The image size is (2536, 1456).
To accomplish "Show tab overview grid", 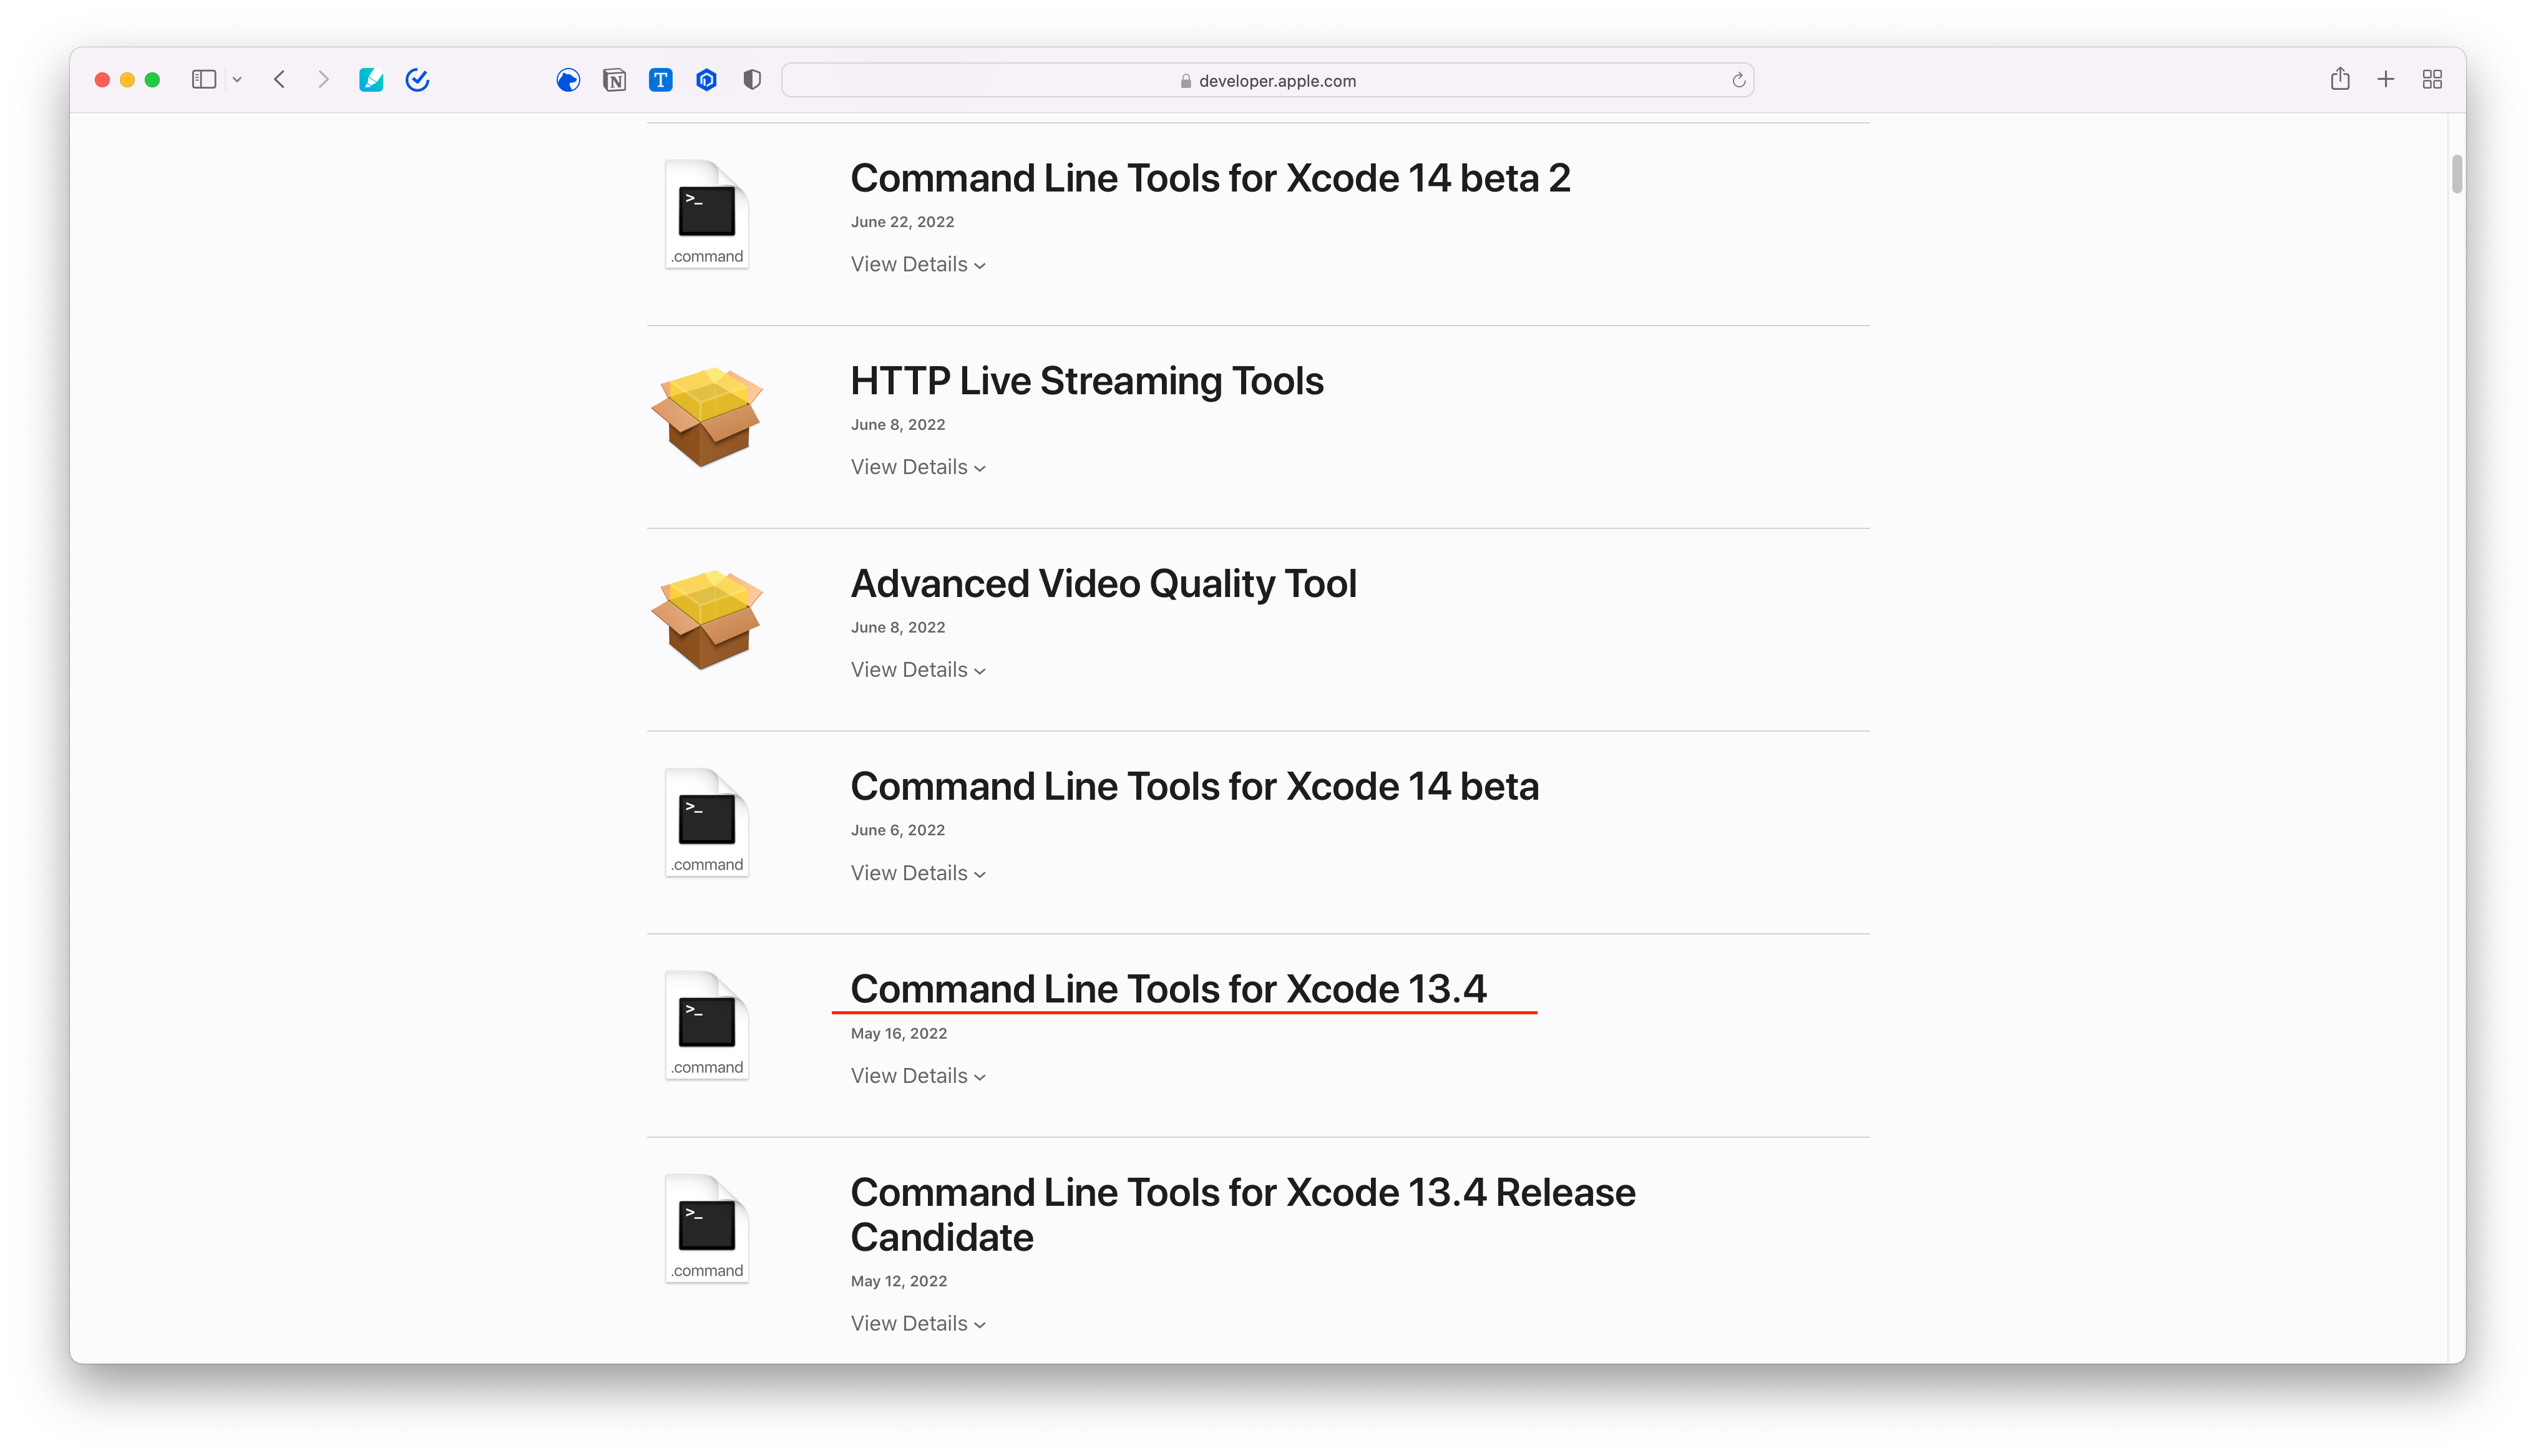I will tap(2432, 80).
